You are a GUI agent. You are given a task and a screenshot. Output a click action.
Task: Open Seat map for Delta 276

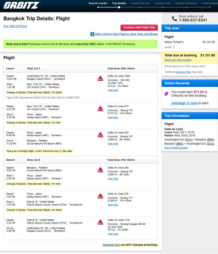pyautogui.click(x=113, y=205)
